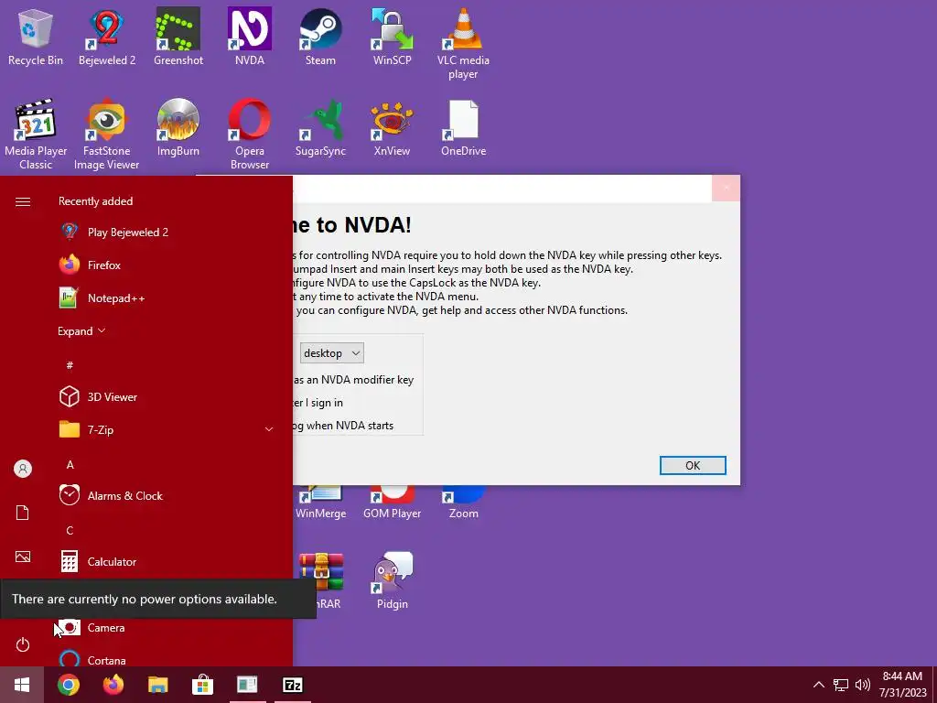The width and height of the screenshot is (937, 703).
Task: Select the Greenshot desktop shortcut
Action: tap(178, 37)
